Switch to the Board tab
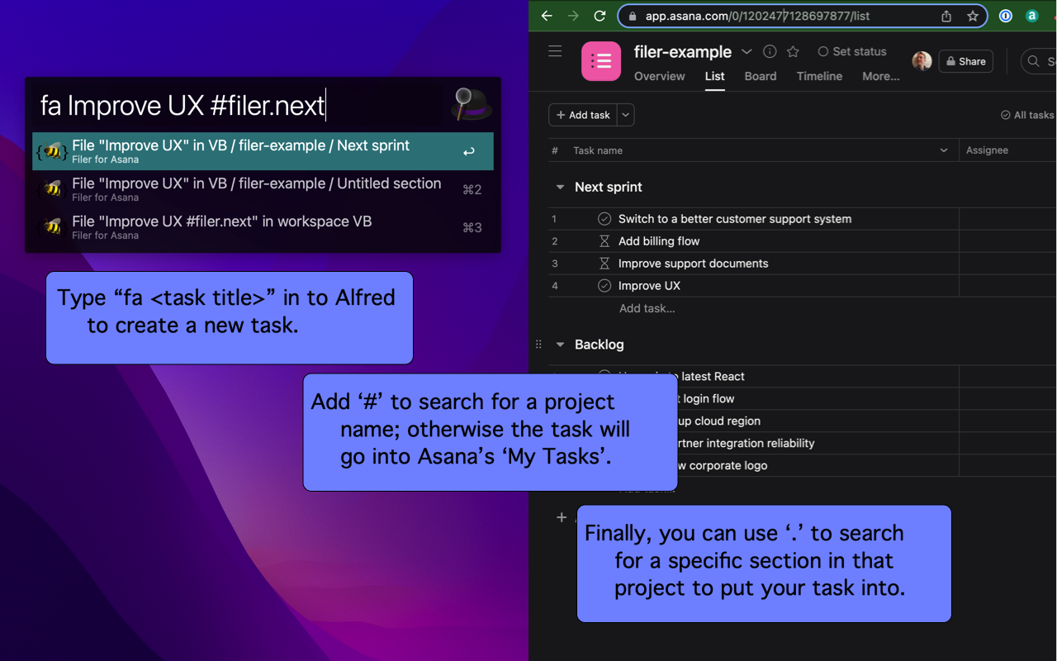This screenshot has width=1057, height=661. (761, 76)
